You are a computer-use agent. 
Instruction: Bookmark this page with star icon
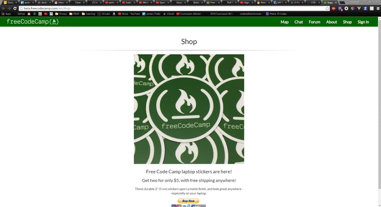(327, 8)
